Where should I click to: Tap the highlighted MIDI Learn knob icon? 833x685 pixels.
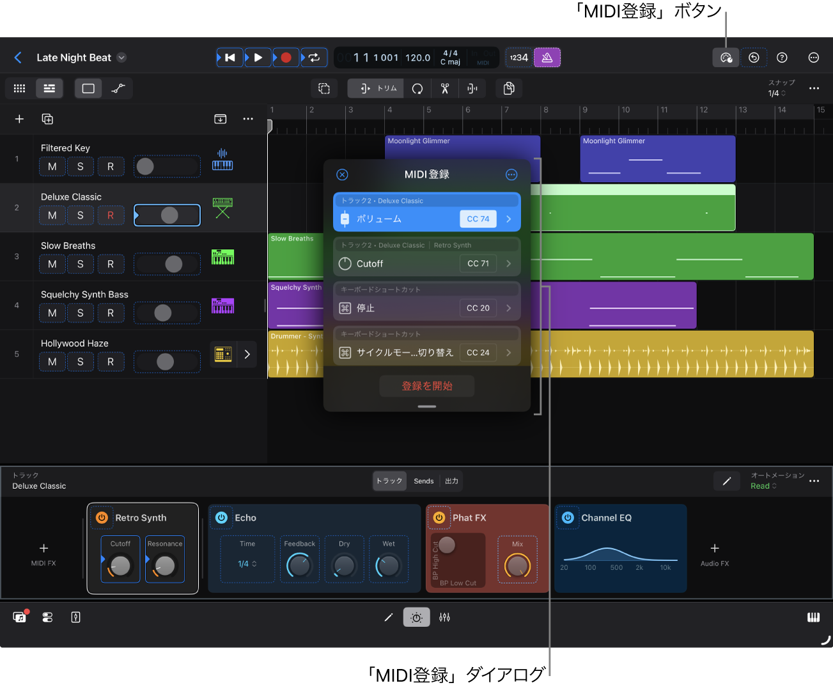pyautogui.click(x=726, y=57)
